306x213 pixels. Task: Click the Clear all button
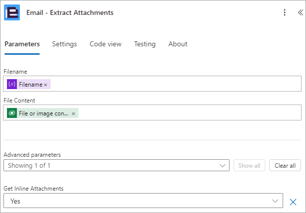coord(285,165)
